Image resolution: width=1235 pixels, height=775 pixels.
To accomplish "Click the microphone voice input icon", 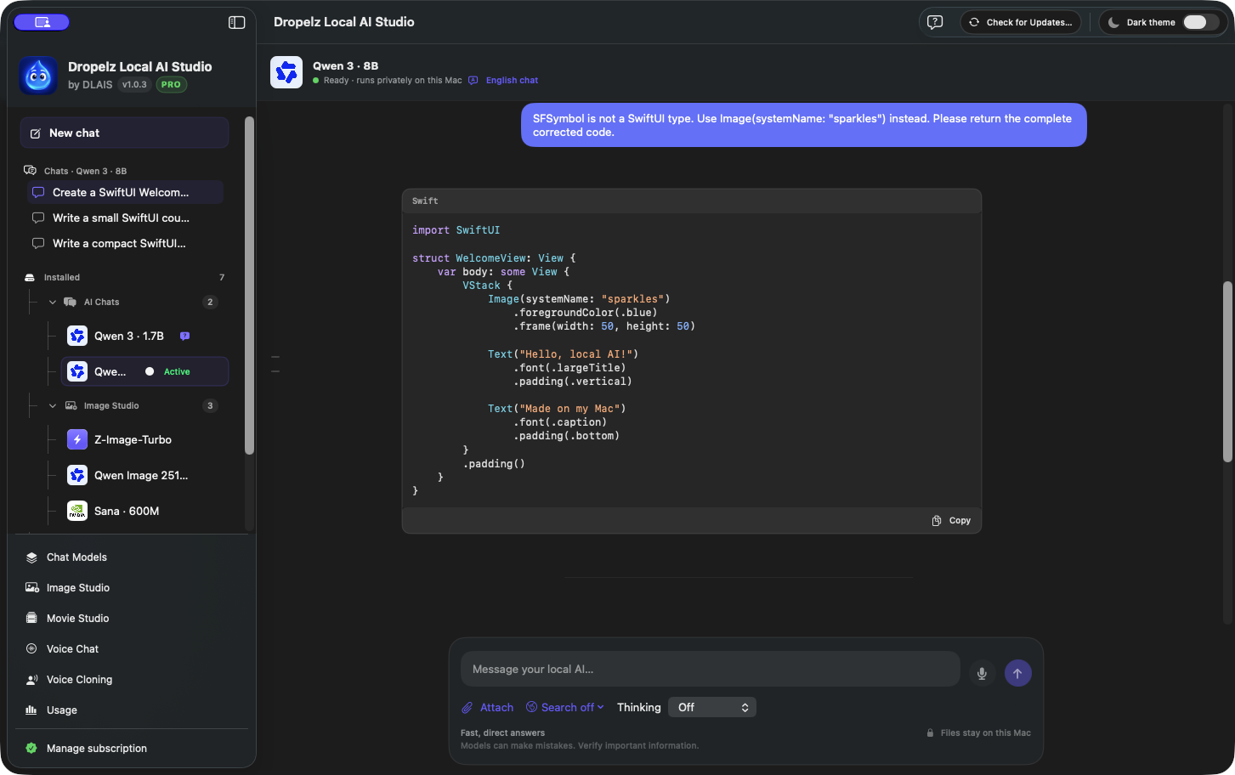I will click(982, 673).
